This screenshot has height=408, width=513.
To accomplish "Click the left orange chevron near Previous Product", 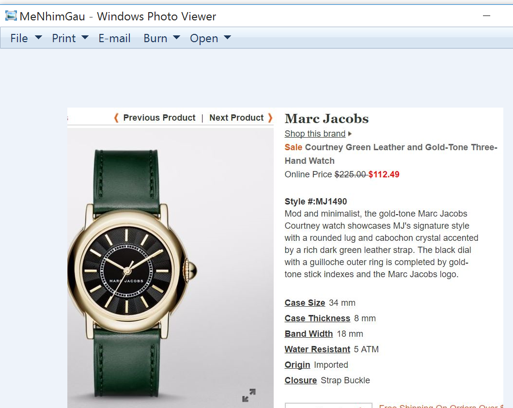I will pos(116,118).
